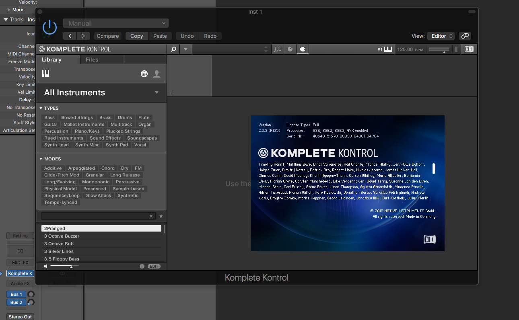Click the EDIT button below the results list
Screen dimensions: 519x320
tap(154, 266)
